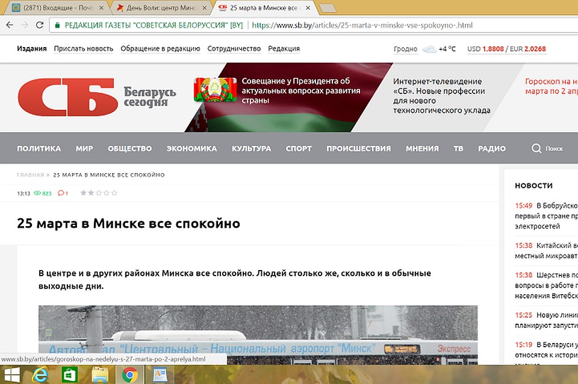Screen dimensions: 578x384
Task: Open the word processor taskbar icon
Action: pyautogui.click(x=160, y=375)
